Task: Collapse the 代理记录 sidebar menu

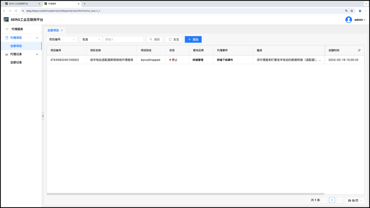Action: coord(37,54)
